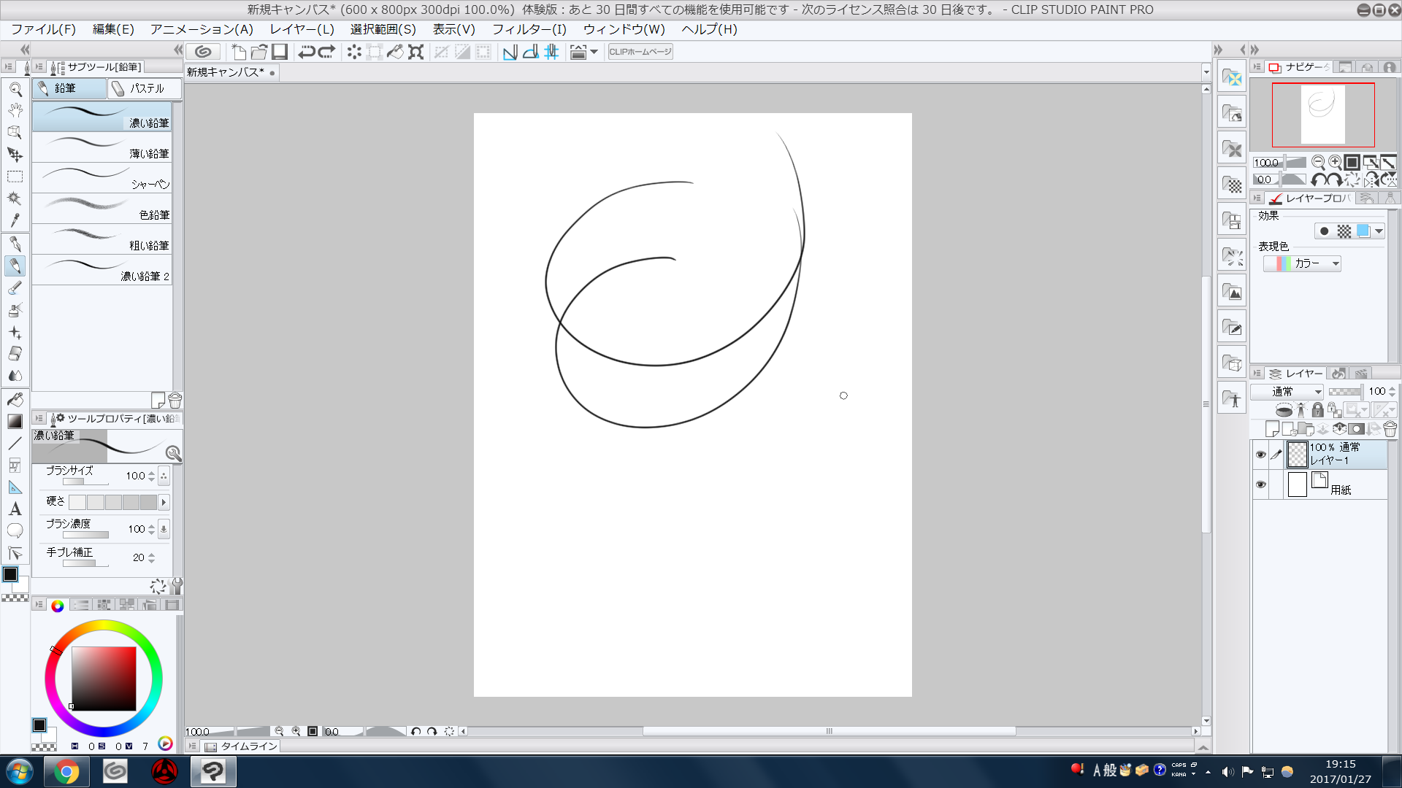Click the Undo arrow in command bar

click(x=307, y=52)
